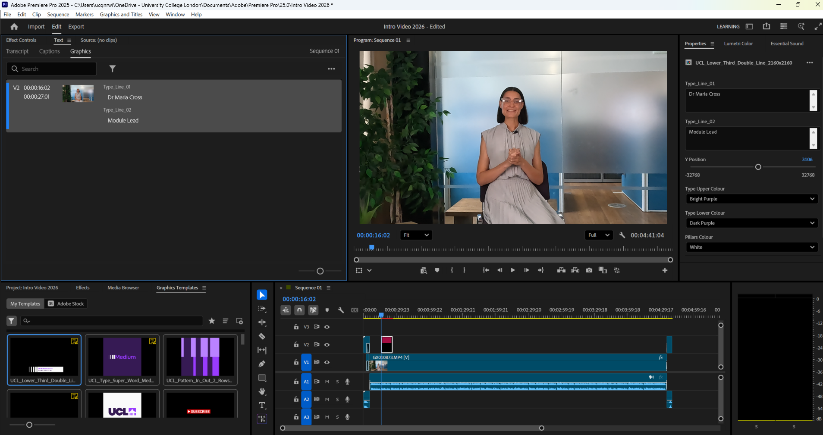Image resolution: width=823 pixels, height=435 pixels.
Task: Click the Import button
Action: pyautogui.click(x=36, y=27)
